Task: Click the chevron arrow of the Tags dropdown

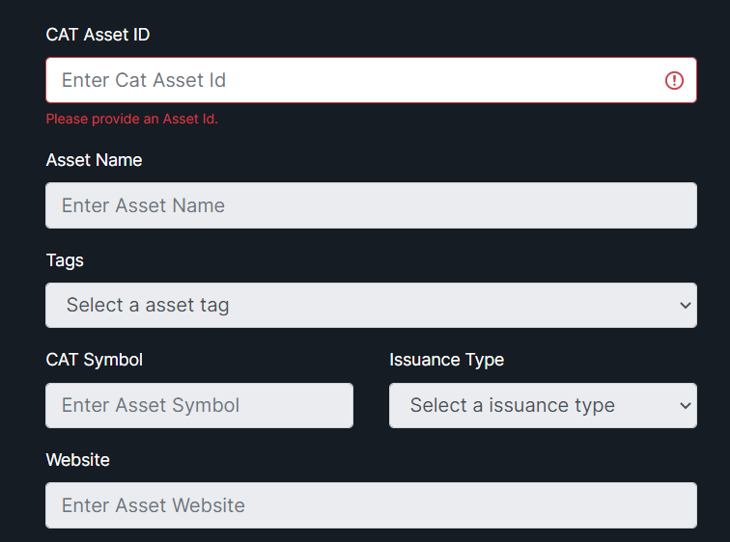Action: (x=685, y=306)
